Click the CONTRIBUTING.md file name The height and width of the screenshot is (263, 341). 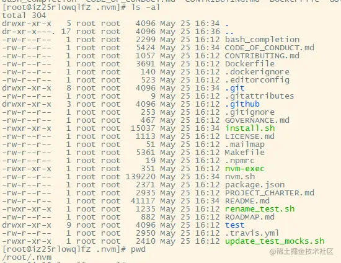pos(262,56)
